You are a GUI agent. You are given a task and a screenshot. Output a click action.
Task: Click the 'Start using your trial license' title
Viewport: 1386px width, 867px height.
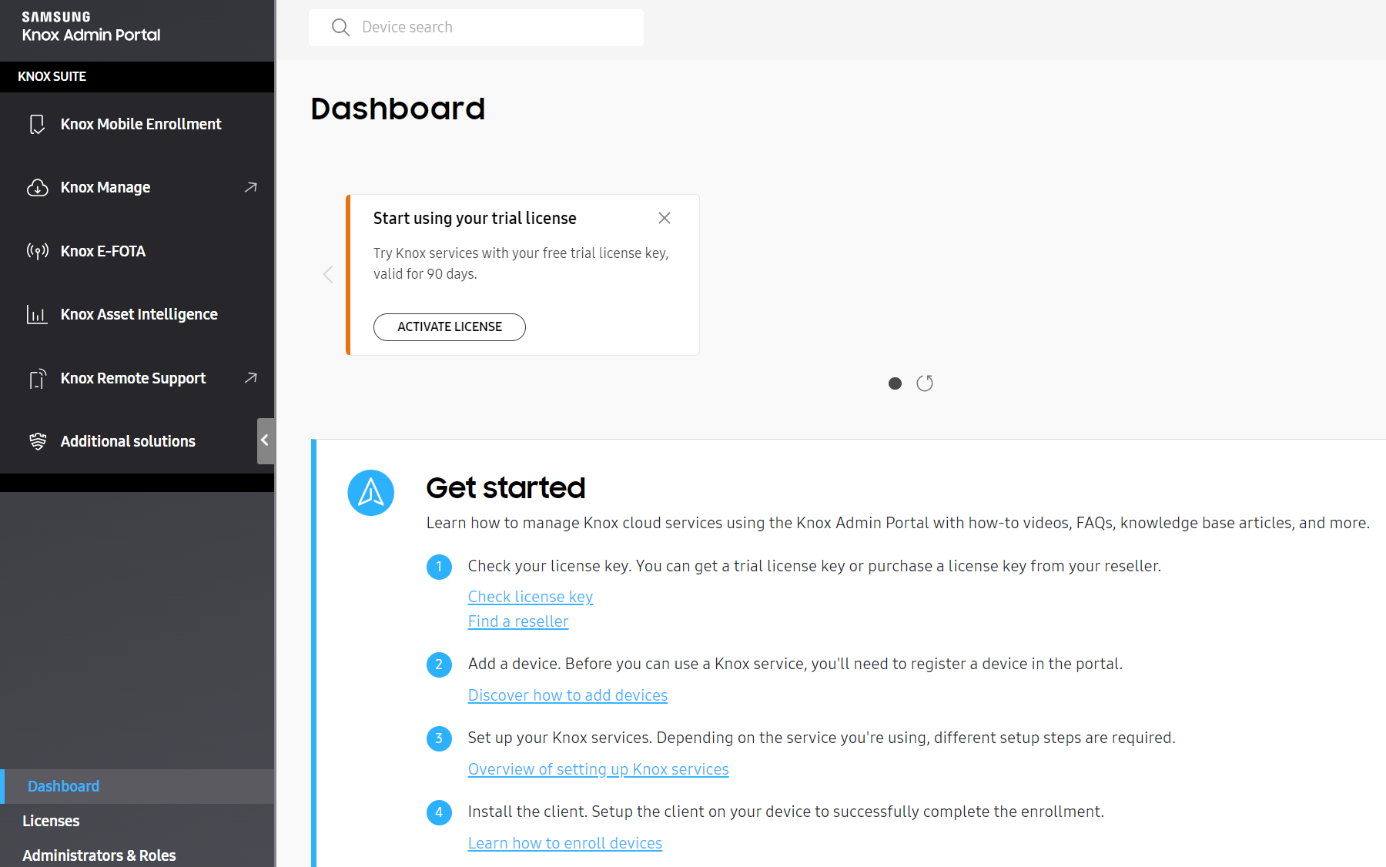[475, 219]
